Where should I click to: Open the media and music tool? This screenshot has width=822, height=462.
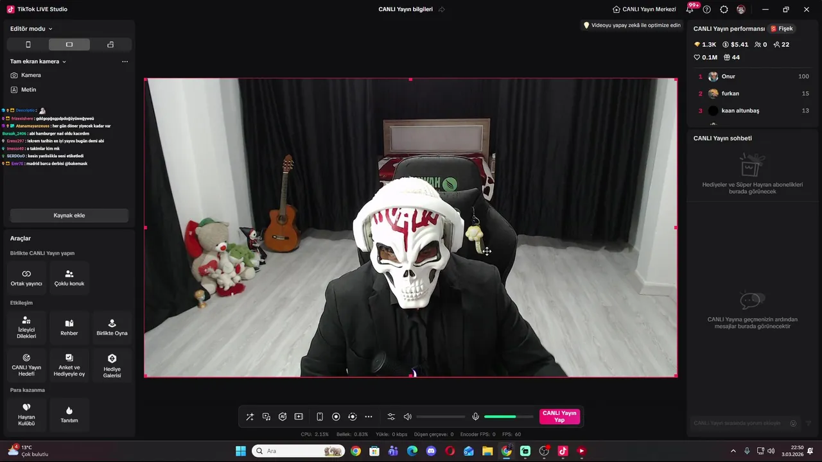click(x=267, y=416)
